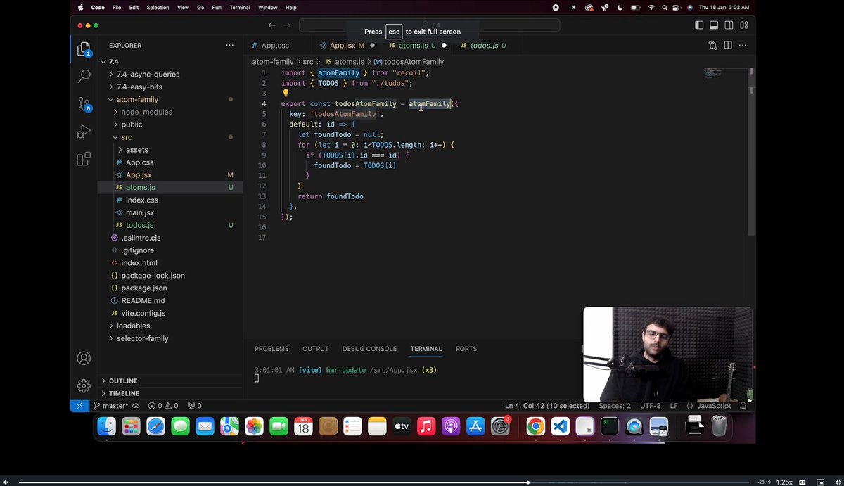Screen dimensions: 844x486
Task: Click the Explorer more actions ellipsis
Action: [229, 45]
